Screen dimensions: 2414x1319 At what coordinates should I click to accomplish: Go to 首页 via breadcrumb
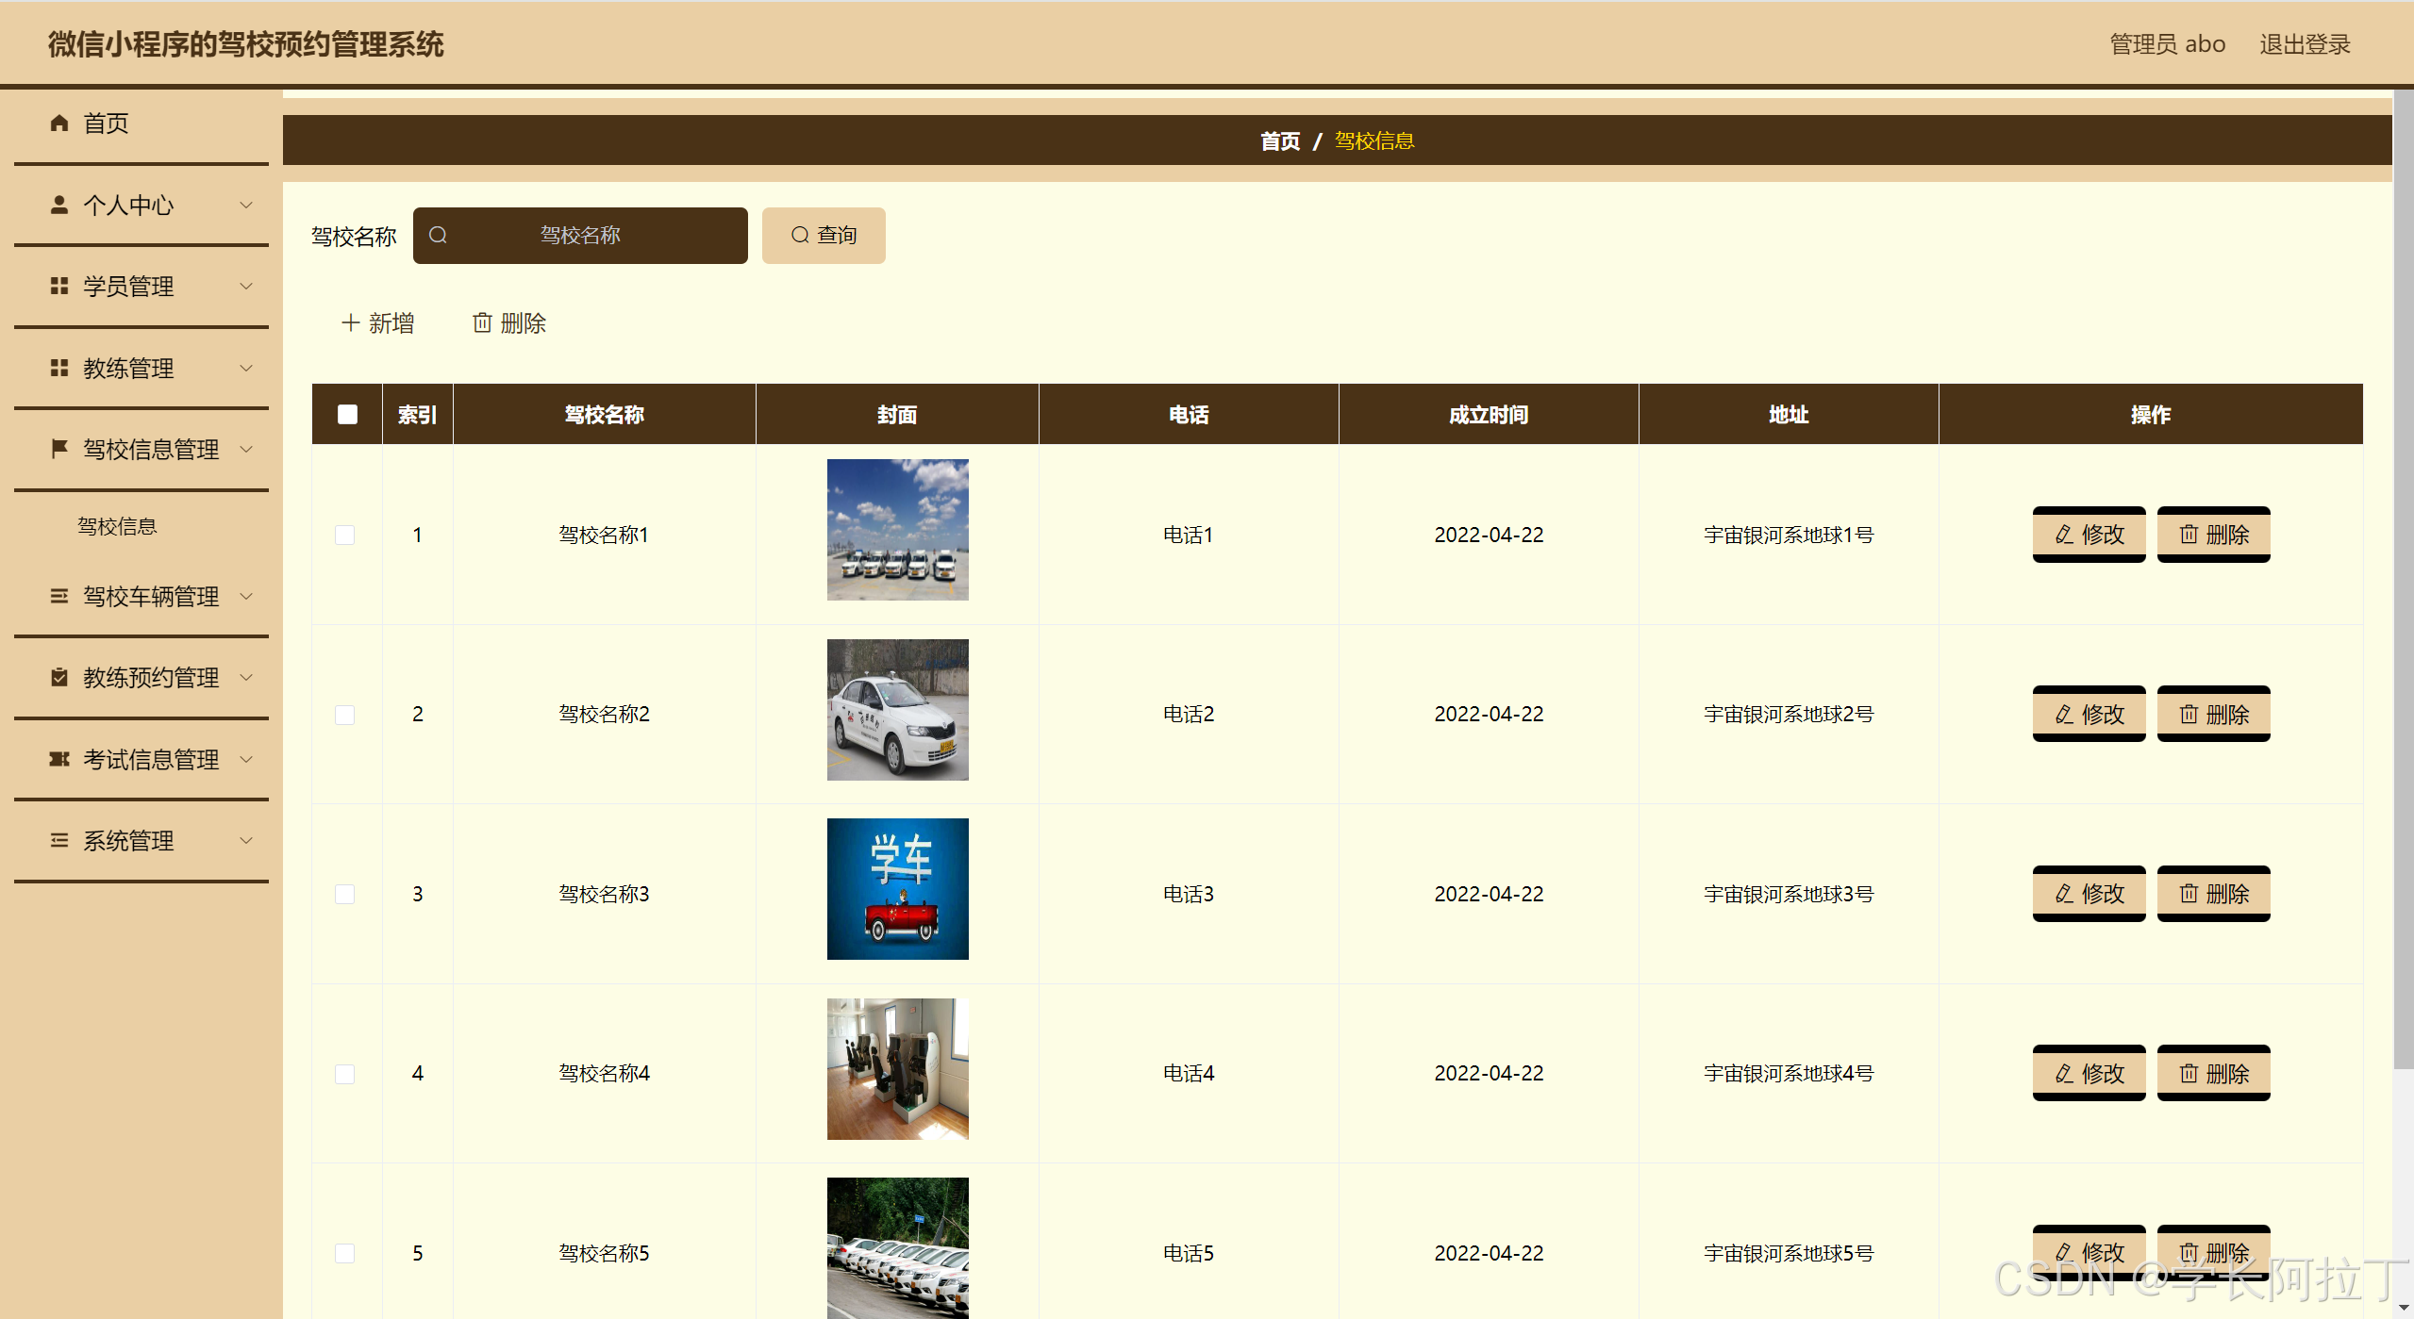click(1280, 140)
